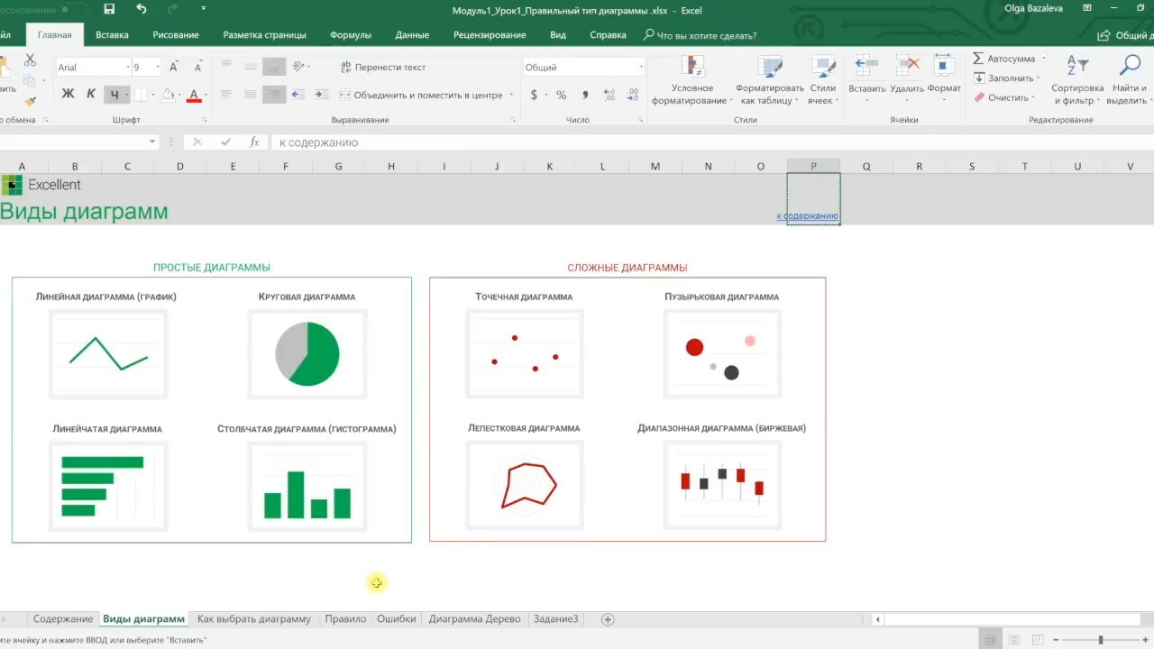Switch to the Ошибки sheet tab
This screenshot has width=1154, height=649.
coord(396,619)
